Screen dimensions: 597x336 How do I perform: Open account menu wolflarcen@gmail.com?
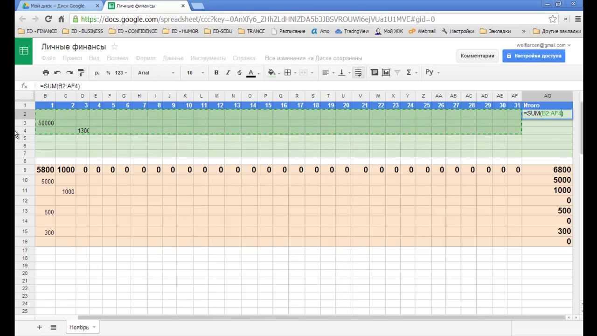[543, 45]
